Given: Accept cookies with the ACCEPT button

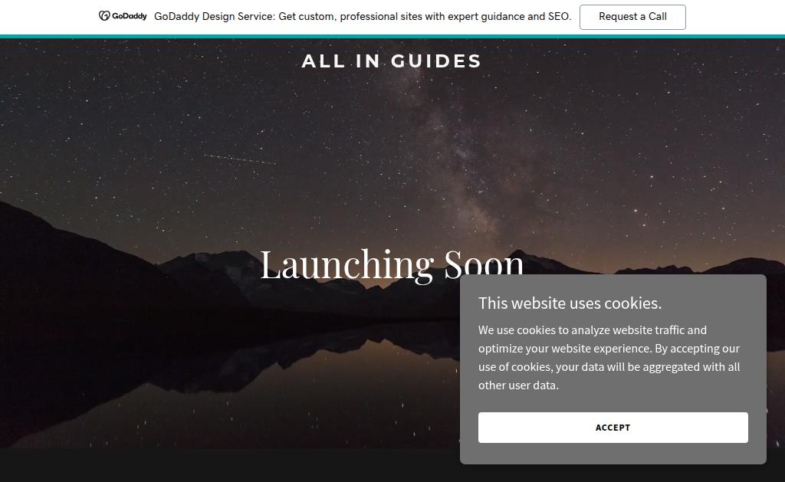Looking at the screenshot, I should [613, 428].
